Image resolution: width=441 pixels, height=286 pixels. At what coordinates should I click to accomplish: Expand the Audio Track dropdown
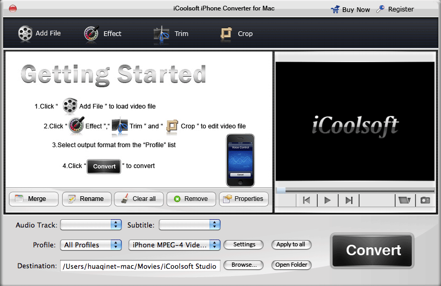point(91,225)
